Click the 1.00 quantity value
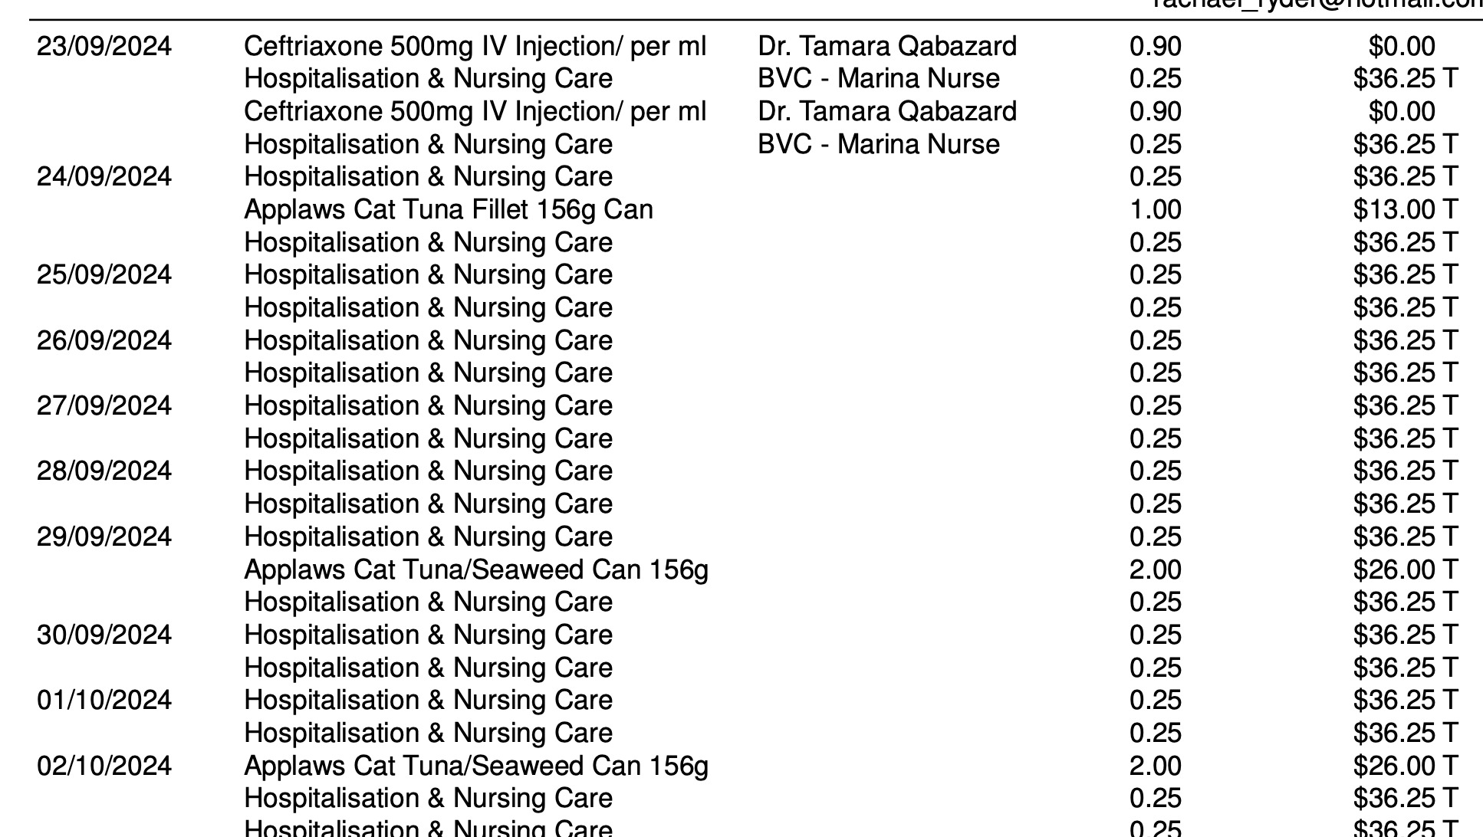 click(1155, 210)
